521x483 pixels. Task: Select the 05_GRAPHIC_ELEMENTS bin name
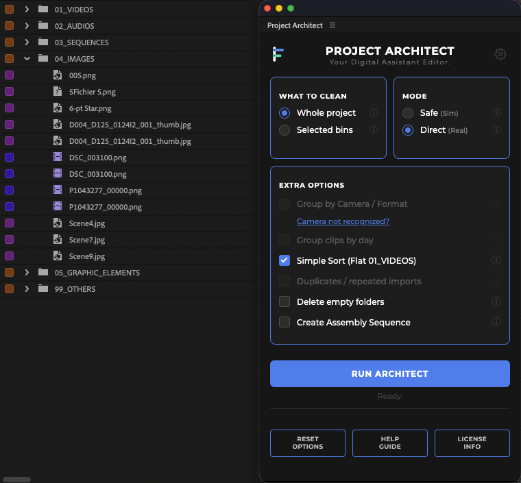tap(97, 273)
